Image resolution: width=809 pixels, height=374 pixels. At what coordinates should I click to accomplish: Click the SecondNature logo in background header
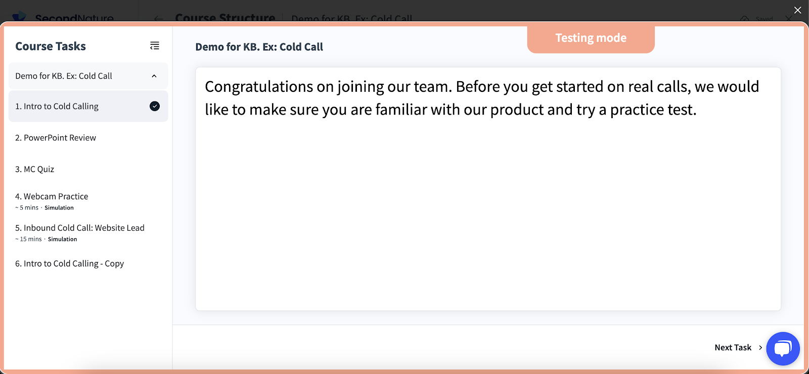point(19,17)
